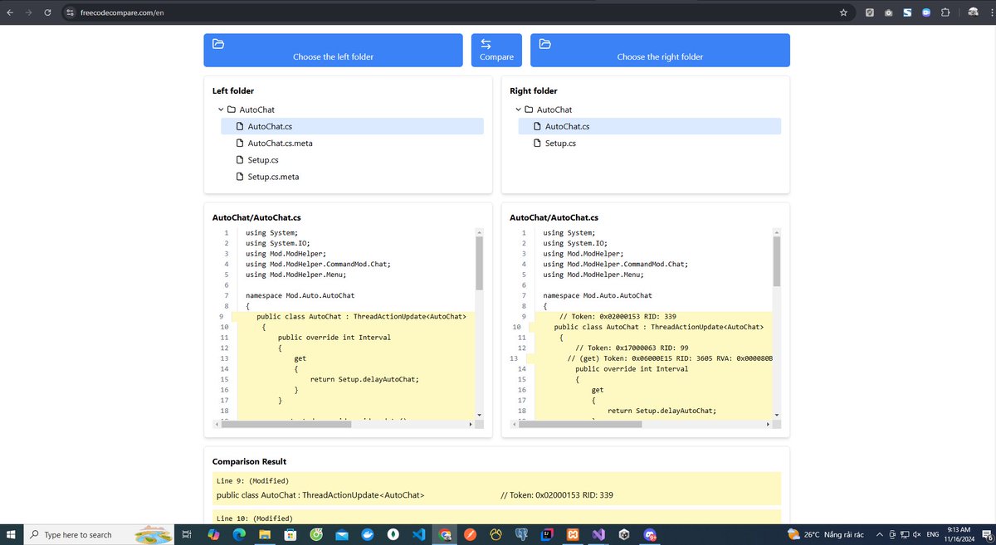
Task: Click the right code pane scroll-right arrow
Action: (769, 424)
